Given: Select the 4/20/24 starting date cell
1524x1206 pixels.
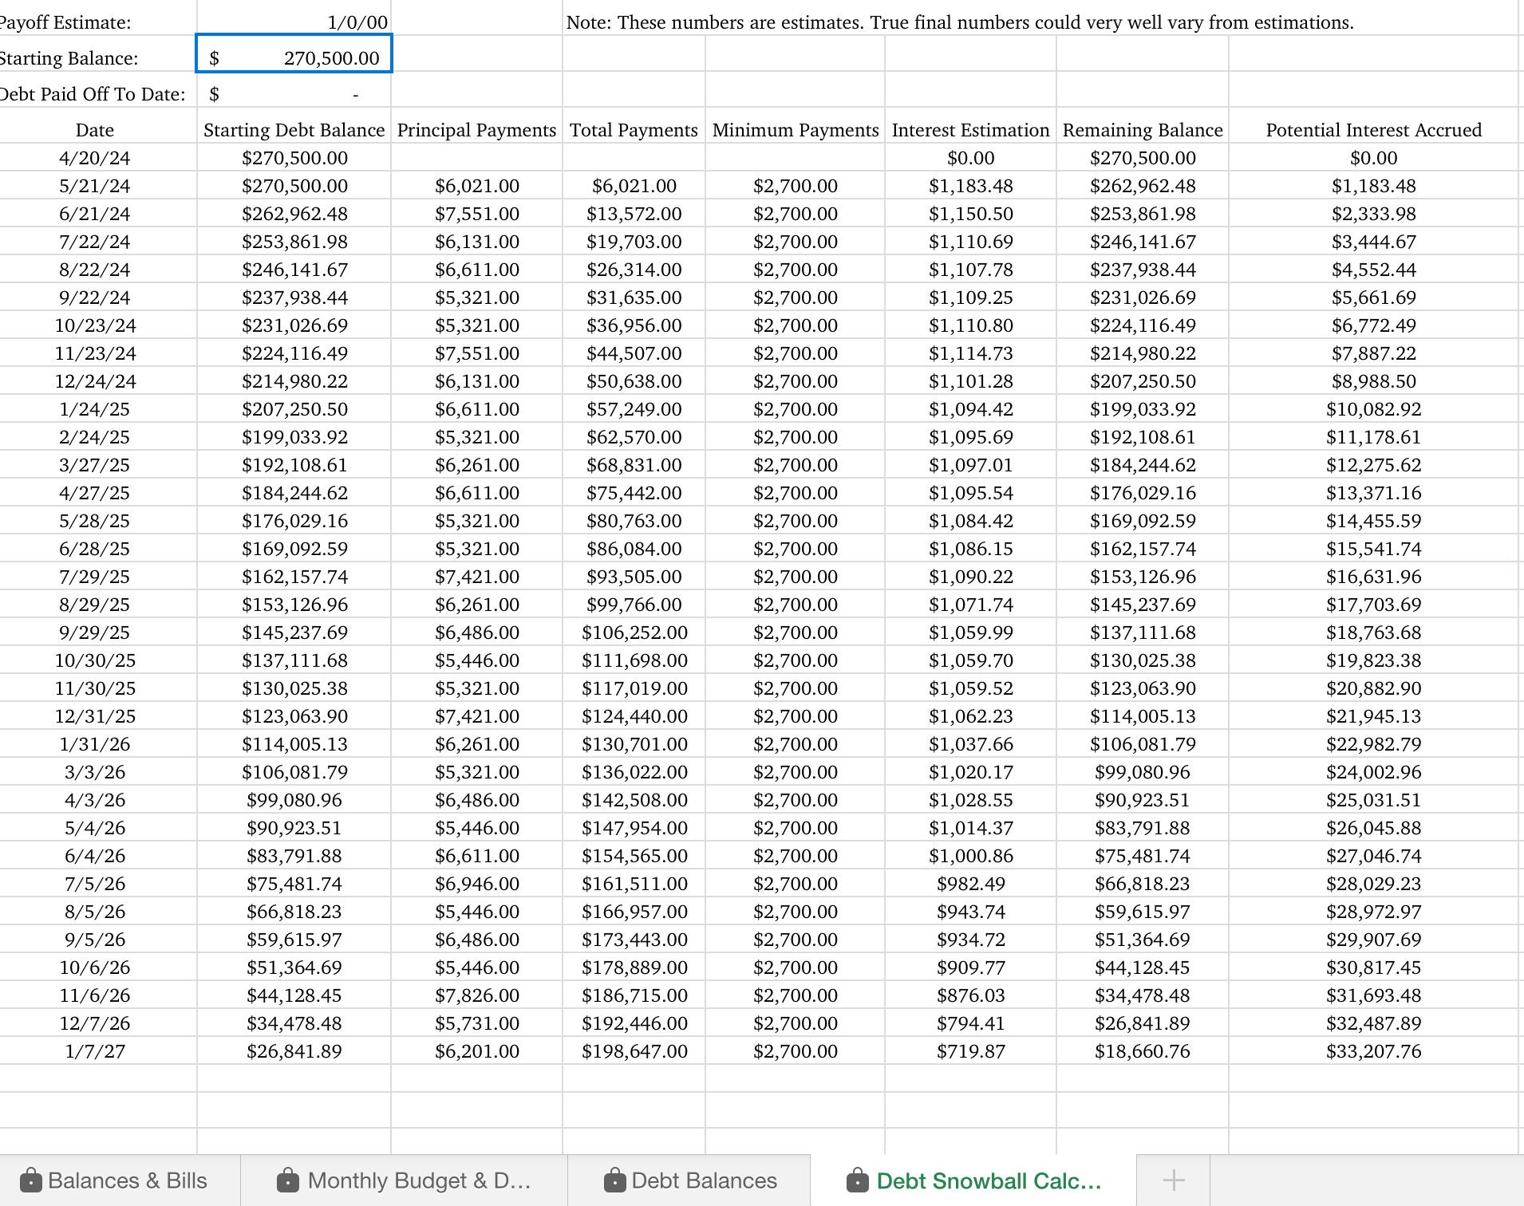Looking at the screenshot, I should click(95, 157).
